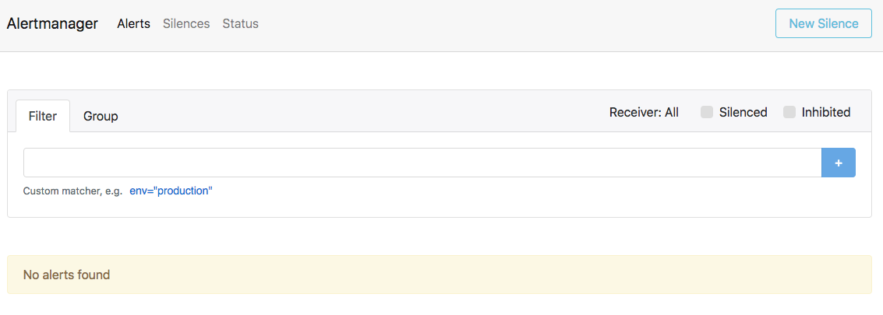The height and width of the screenshot is (315, 883).
Task: Open the Alertmanager home brand link
Action: [52, 23]
